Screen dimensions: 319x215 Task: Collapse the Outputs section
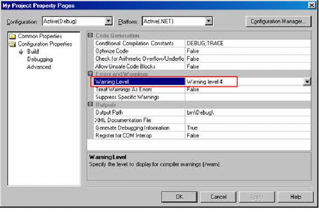90,105
